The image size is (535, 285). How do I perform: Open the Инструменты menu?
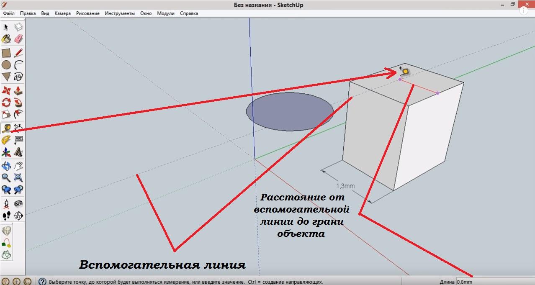click(120, 13)
